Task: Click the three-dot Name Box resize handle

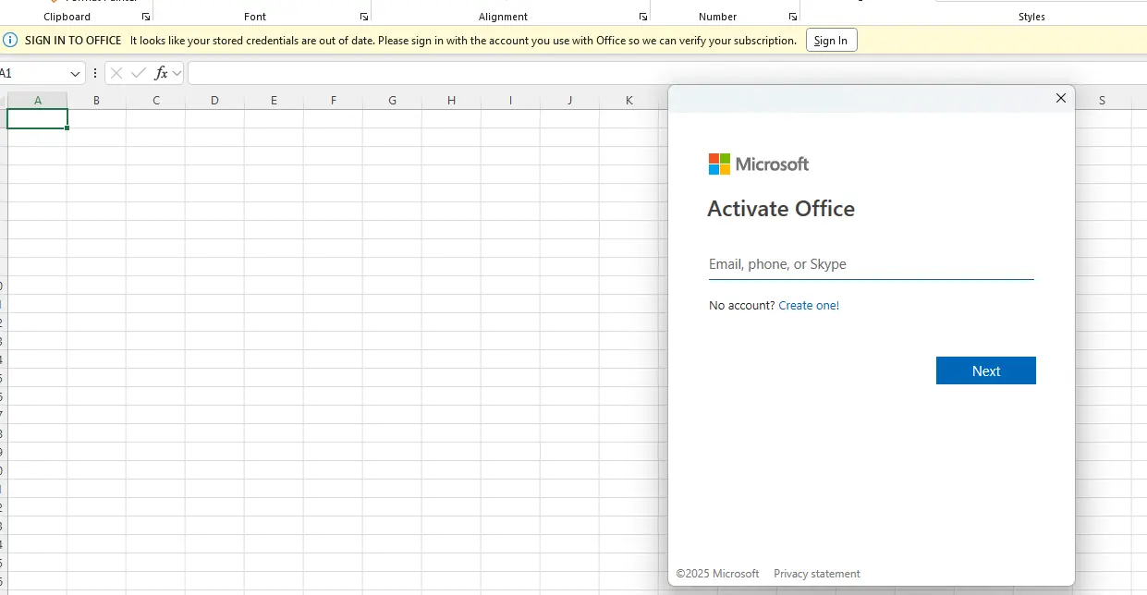Action: click(95, 73)
